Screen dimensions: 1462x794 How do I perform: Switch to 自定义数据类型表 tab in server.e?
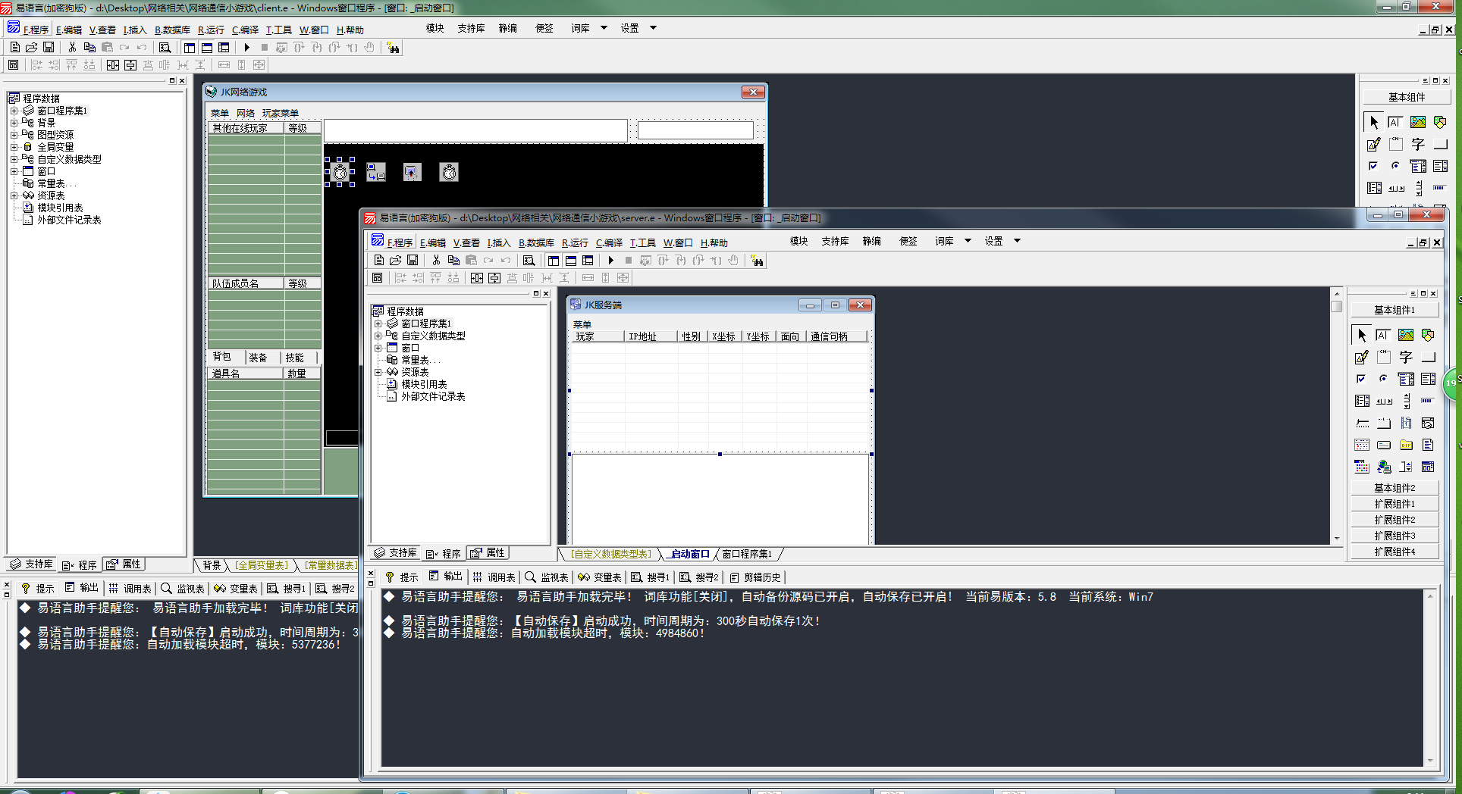pos(611,555)
